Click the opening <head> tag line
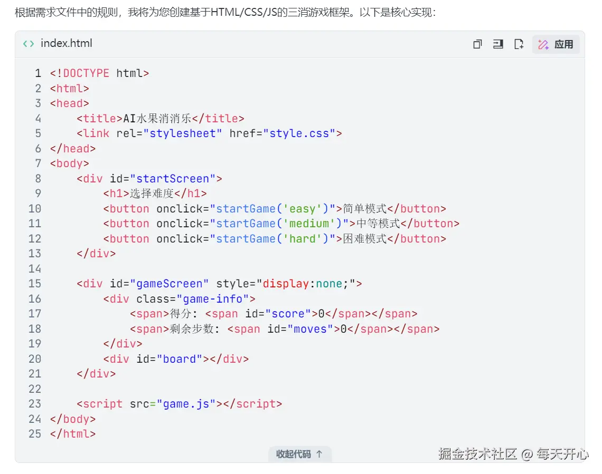 click(70, 103)
